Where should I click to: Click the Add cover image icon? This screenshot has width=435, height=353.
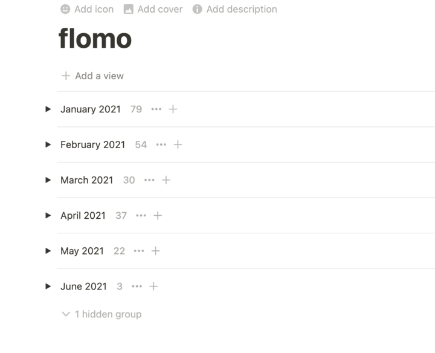pos(128,9)
